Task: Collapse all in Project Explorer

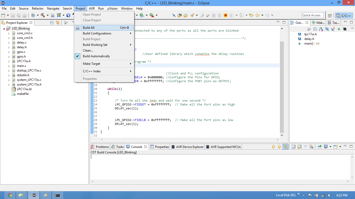Action: (x=52, y=23)
